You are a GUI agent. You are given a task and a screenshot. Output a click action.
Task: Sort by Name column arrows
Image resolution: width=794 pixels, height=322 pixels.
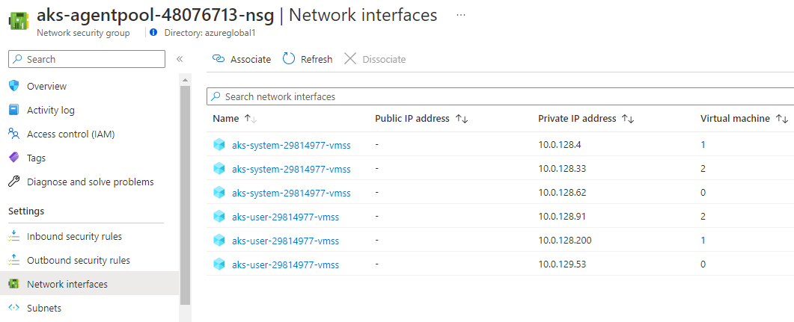(x=251, y=119)
